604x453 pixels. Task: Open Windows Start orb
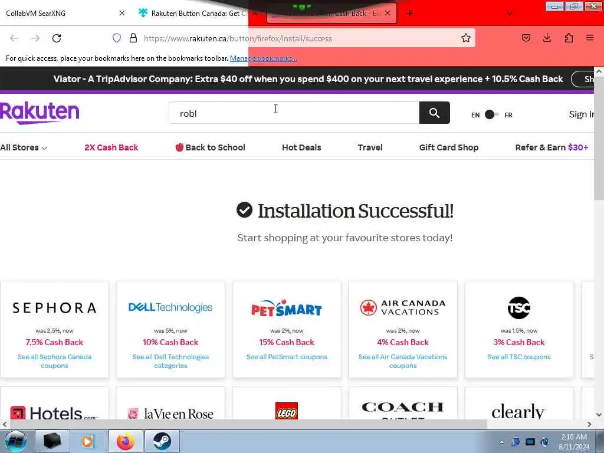pos(15,441)
